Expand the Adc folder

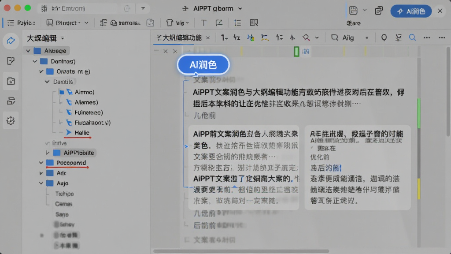point(41,173)
